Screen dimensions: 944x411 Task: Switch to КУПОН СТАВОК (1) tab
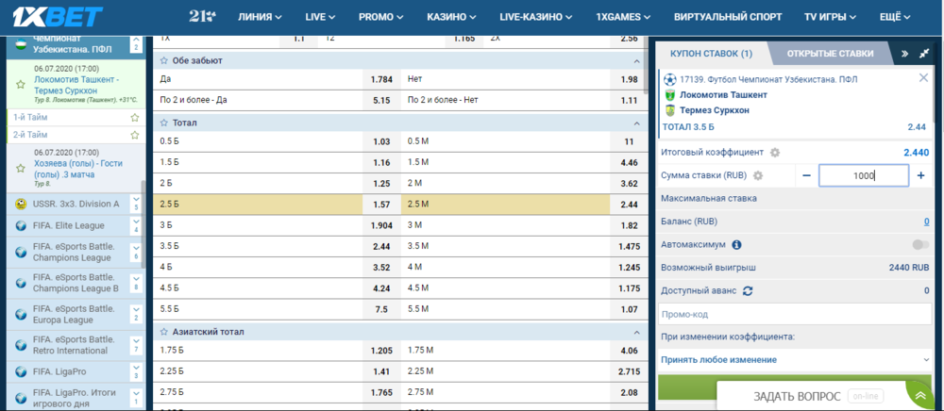[x=711, y=54]
